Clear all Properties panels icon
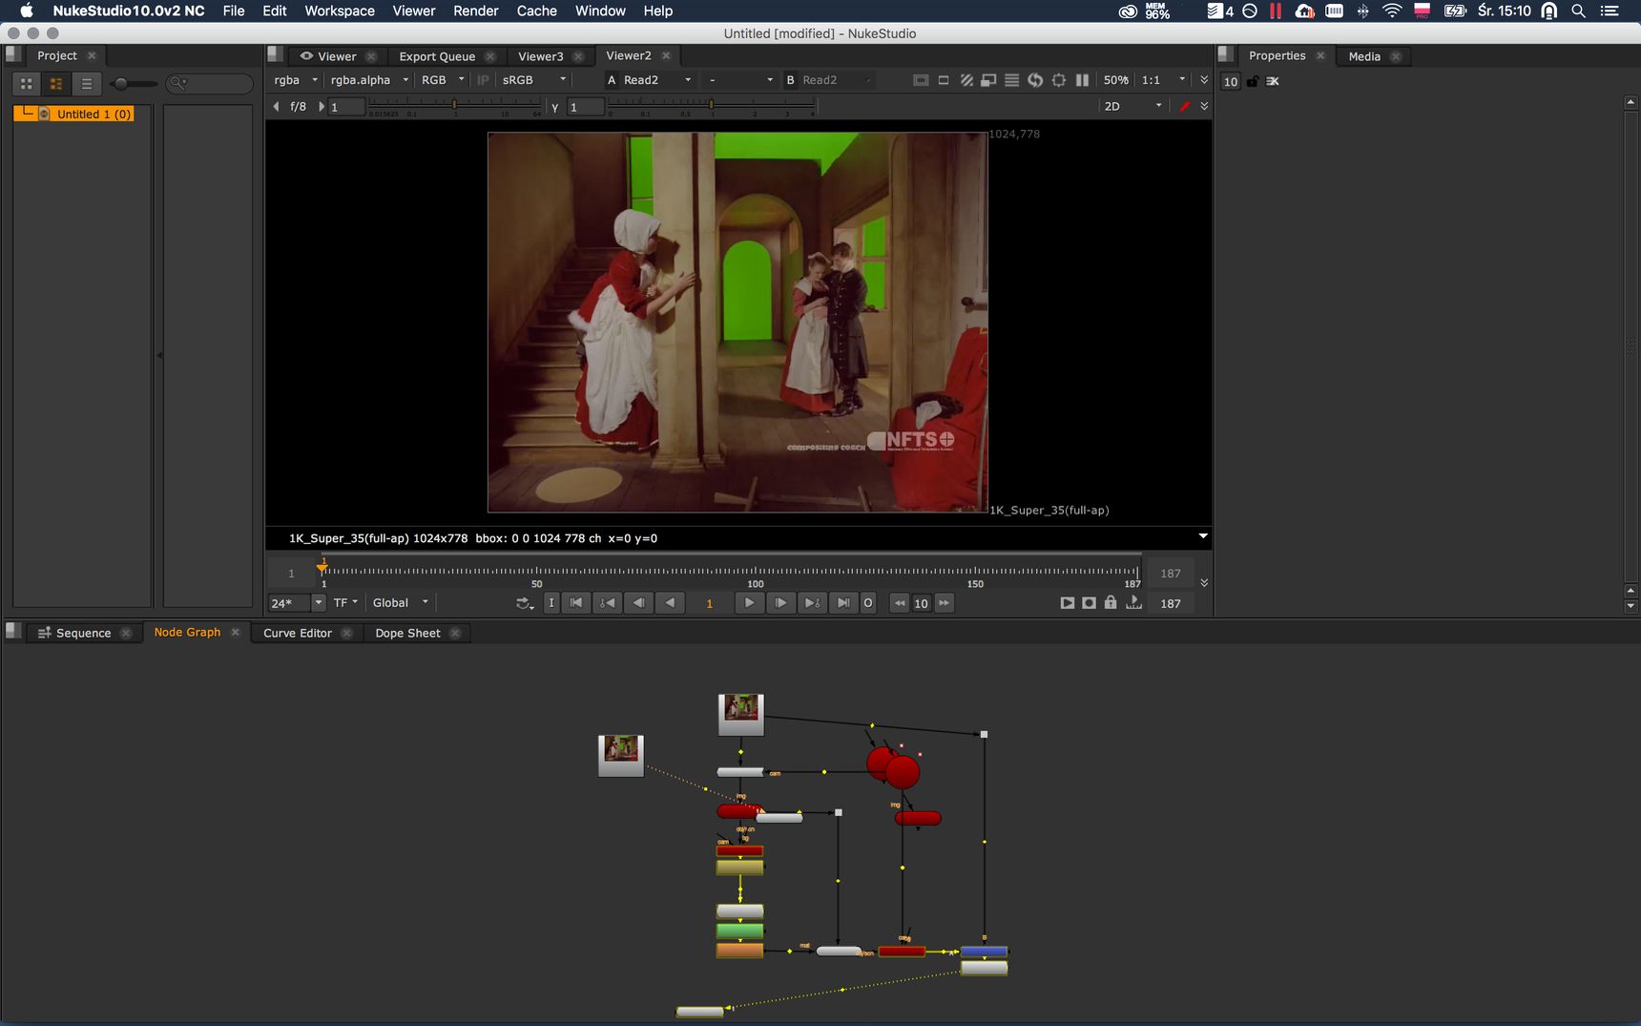1641x1026 pixels. point(1273,81)
